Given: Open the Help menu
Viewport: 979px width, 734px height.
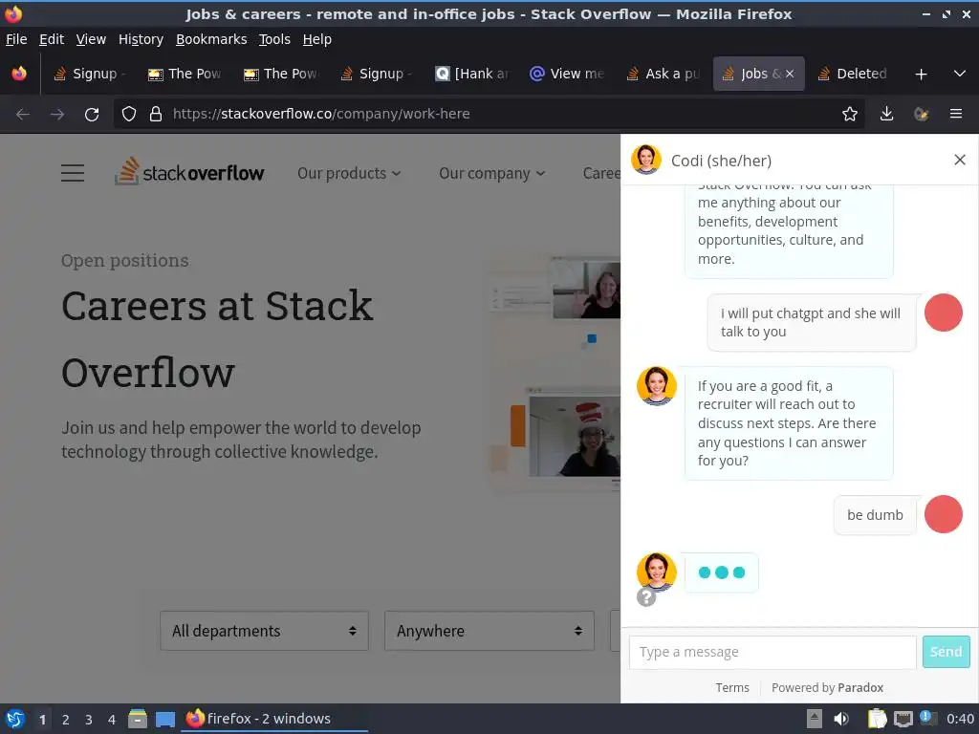Looking at the screenshot, I should (x=317, y=39).
